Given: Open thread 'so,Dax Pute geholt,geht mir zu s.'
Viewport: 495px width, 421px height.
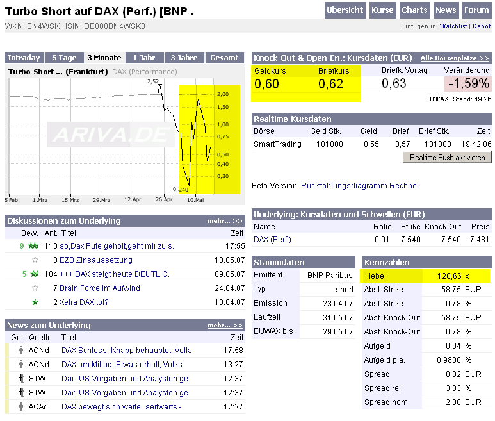Looking at the screenshot, I should (x=117, y=246).
